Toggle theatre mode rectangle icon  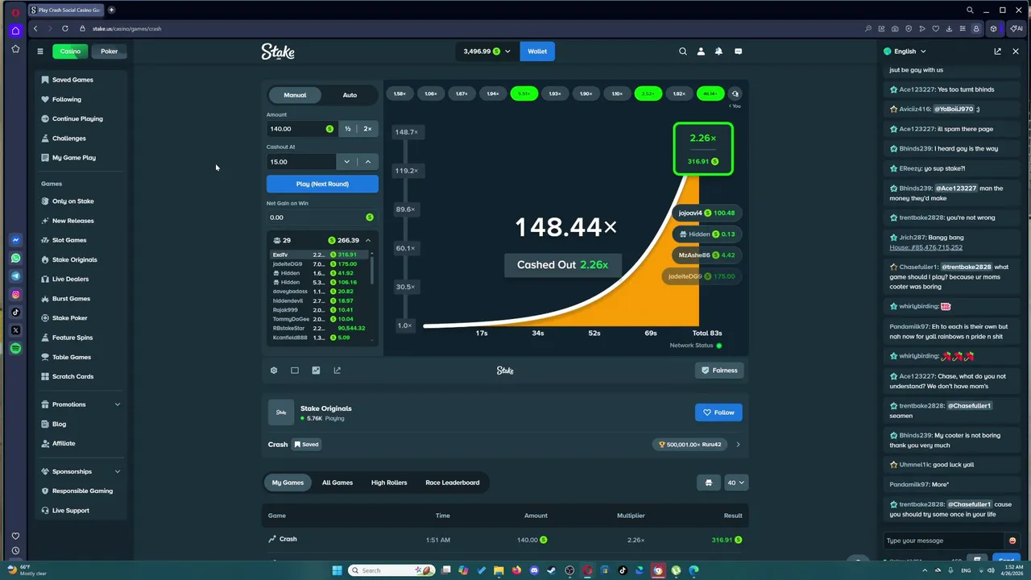tap(295, 371)
